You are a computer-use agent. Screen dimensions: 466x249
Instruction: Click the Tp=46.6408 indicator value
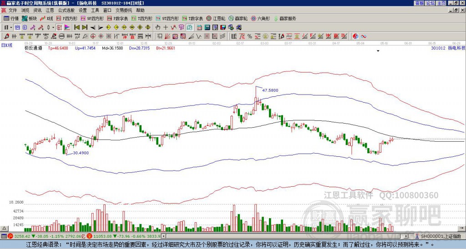(58, 48)
